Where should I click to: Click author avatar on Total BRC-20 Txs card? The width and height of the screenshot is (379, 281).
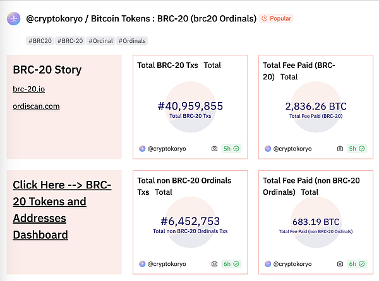click(x=142, y=149)
